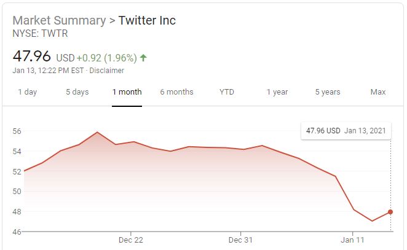
Task: Select the 1 month tab
Action: click(127, 92)
